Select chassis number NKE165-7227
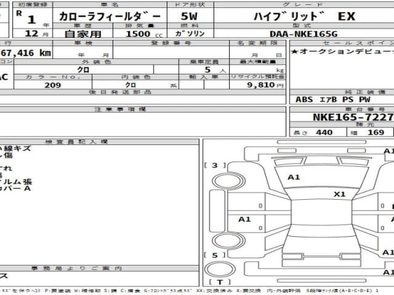 (353, 117)
